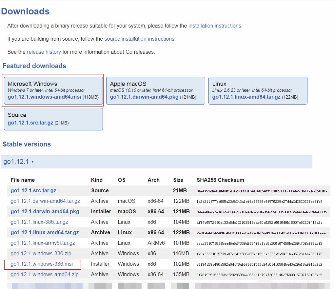Click the Stable versions heading
Viewport: 334px width, 289px height.
click(x=27, y=144)
